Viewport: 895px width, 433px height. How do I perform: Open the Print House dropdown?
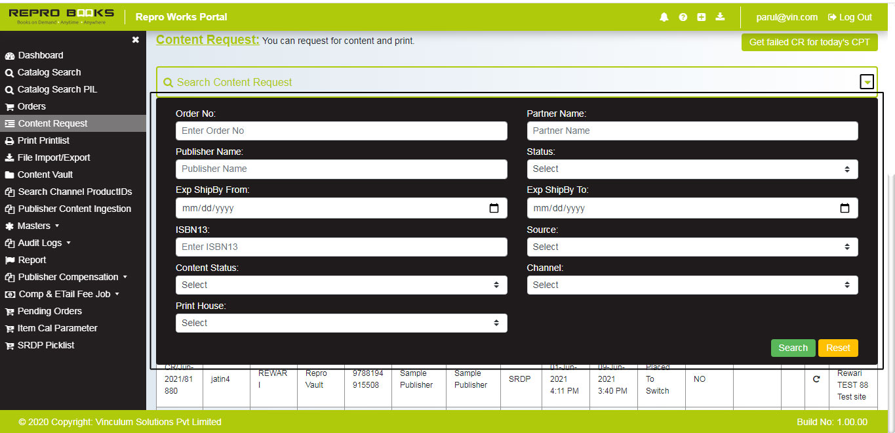coord(340,323)
